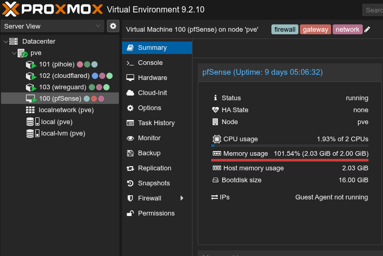Select the Datacenter server icon

click(x=13, y=42)
